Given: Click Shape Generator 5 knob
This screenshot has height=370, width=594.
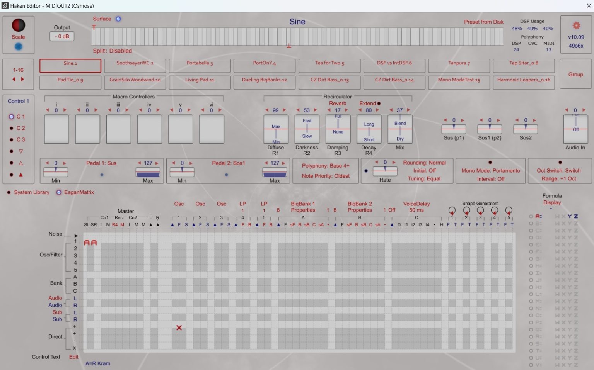Looking at the screenshot, I should pyautogui.click(x=509, y=210).
